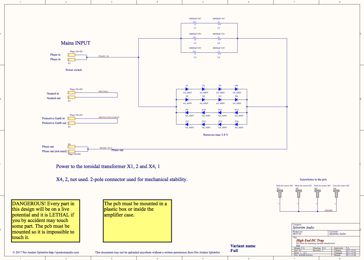Select diode D2 symbol
364x260 pixels.
203,89
